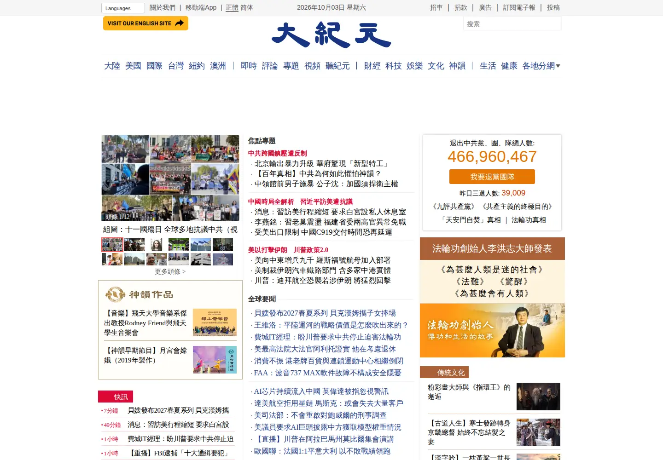Click the Visit Our English Site button
The image size is (663, 460).
click(x=145, y=23)
